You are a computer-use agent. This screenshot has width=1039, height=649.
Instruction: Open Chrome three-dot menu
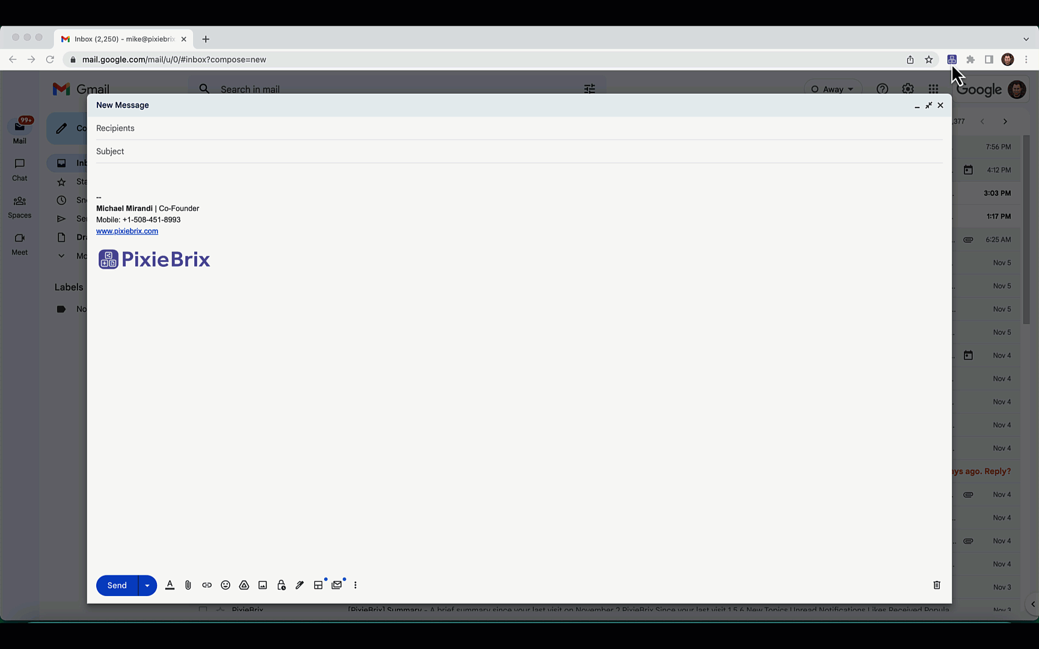(1026, 59)
